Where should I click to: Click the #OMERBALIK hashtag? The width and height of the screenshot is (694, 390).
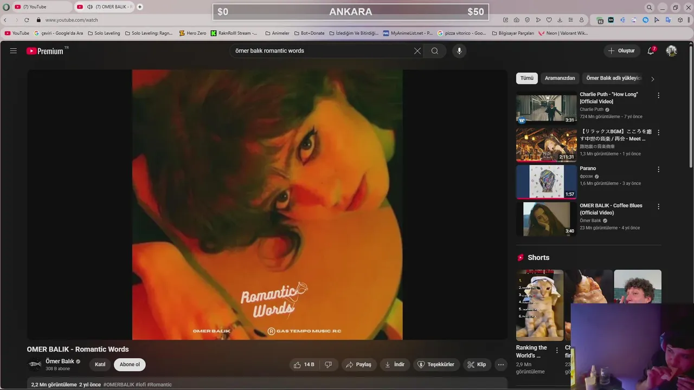pyautogui.click(x=119, y=385)
